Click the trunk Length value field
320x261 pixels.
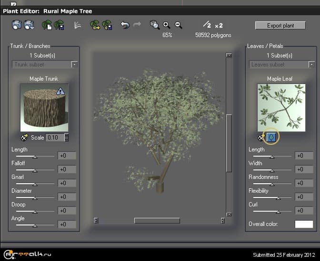coord(66,156)
